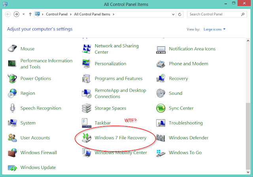Click the Control Panel breadcrumb
The width and height of the screenshot is (253, 177).
57,14
